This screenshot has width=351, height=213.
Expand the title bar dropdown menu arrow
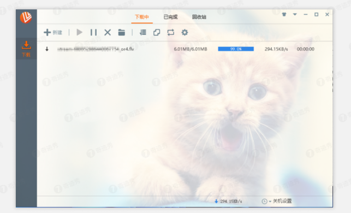click(x=295, y=14)
